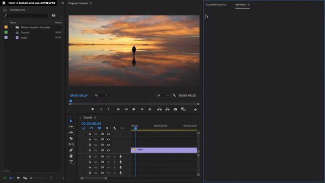Enable voice-over record on A1
The height and width of the screenshot is (183, 325).
[120, 157]
